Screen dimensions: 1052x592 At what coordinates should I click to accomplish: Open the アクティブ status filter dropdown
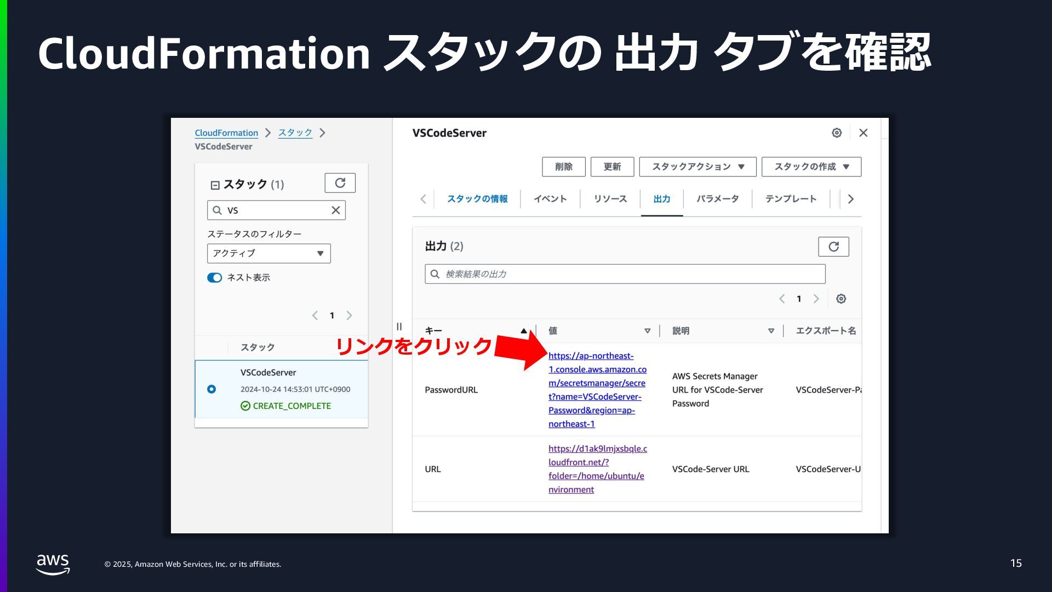(268, 253)
